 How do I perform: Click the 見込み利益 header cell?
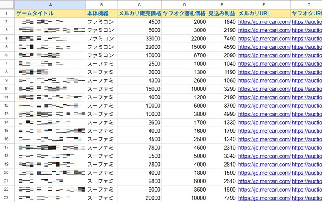point(222,13)
